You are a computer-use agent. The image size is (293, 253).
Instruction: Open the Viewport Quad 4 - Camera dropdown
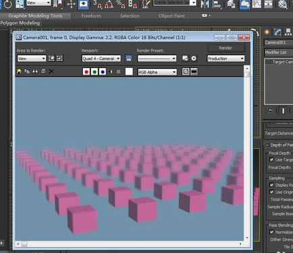pyautogui.click(x=101, y=59)
